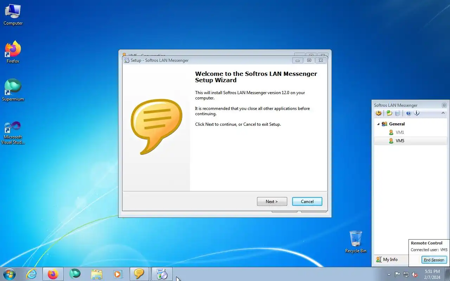Screen dimensions: 450x281
Task: Click the muted volume tray icon
Action: 415,274
